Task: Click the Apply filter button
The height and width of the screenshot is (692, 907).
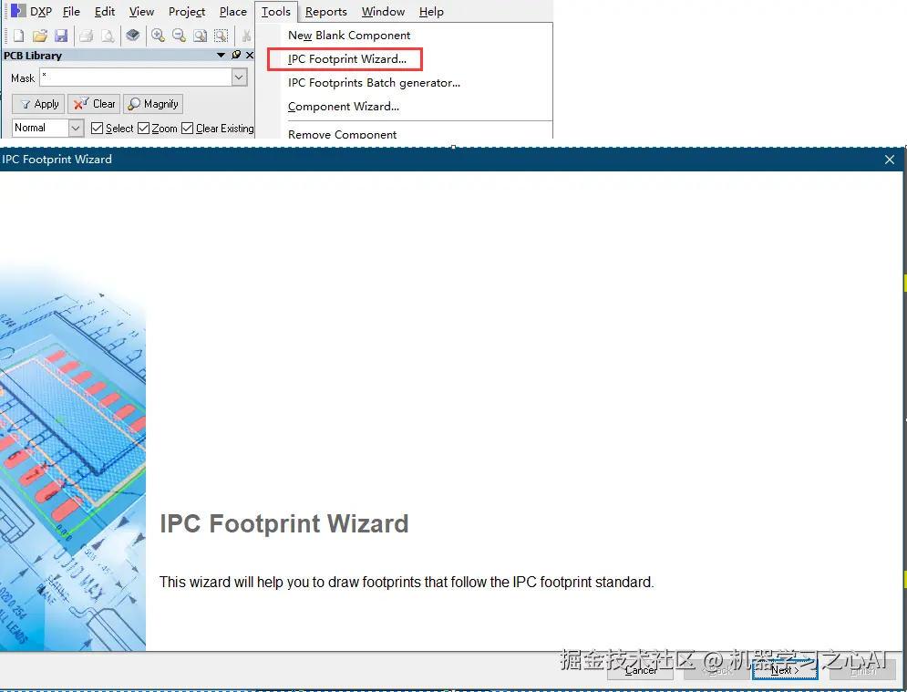Action: pos(38,104)
